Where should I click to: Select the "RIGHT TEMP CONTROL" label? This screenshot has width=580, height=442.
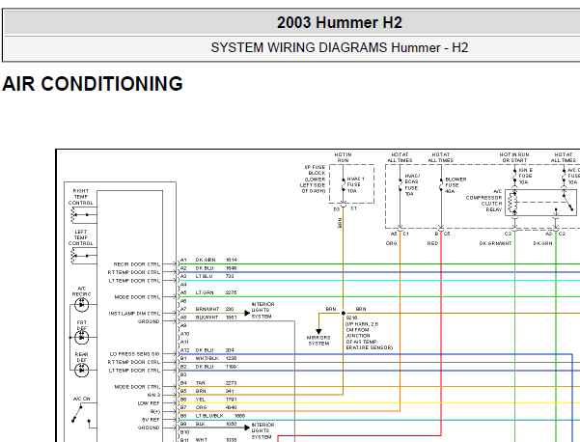81,197
